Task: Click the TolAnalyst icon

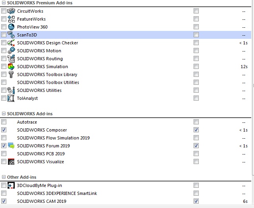Action: click(11, 98)
